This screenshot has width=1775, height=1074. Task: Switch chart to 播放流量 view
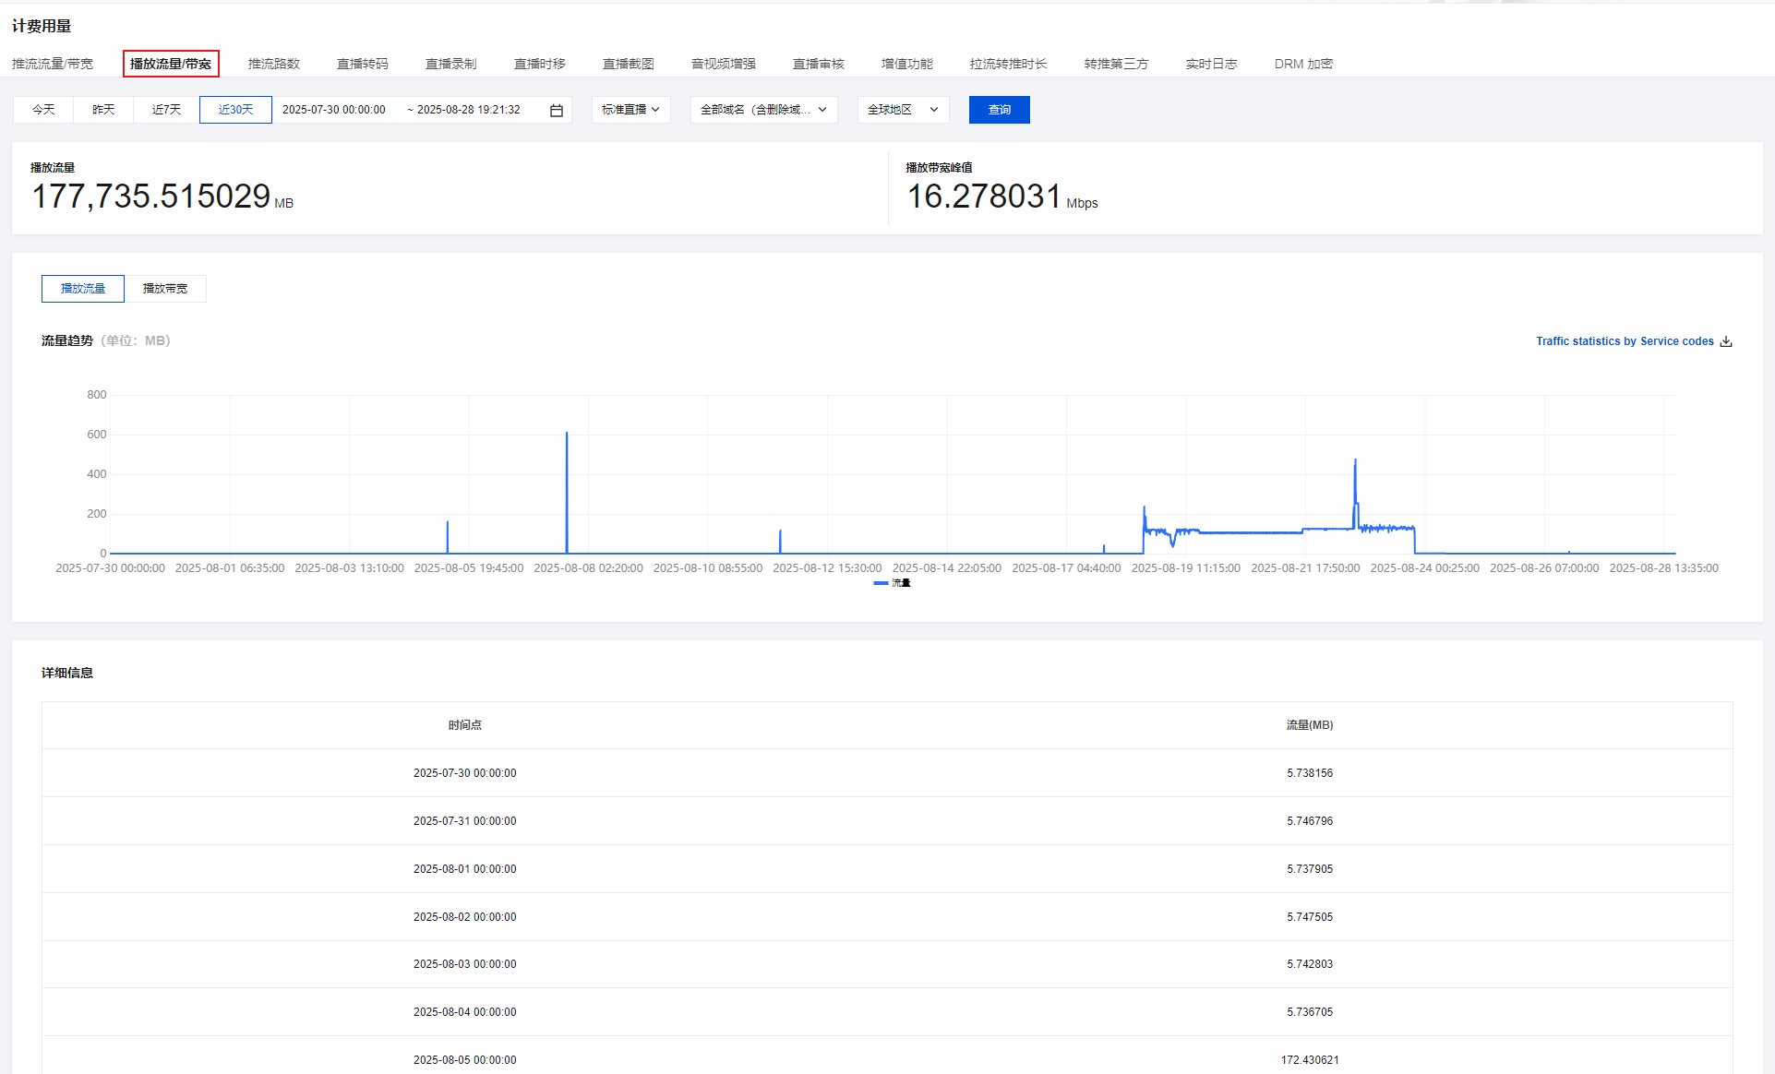(83, 289)
